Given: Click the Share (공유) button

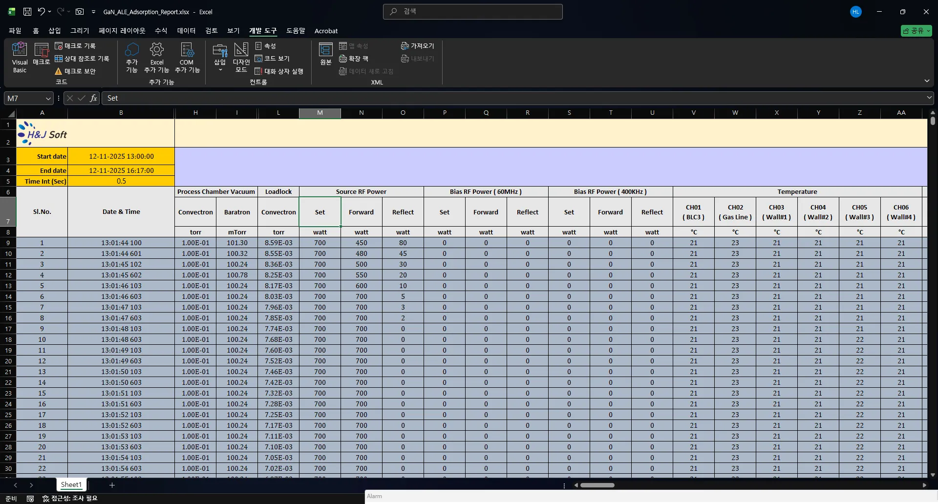Looking at the screenshot, I should point(916,31).
